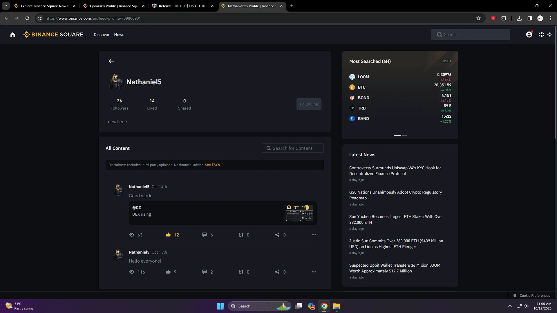This screenshot has width=557, height=313.
Task: Open more options on 'Hello everyone!' post
Action: (x=314, y=272)
